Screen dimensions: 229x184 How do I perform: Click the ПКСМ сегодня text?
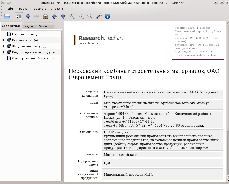(x=116, y=132)
